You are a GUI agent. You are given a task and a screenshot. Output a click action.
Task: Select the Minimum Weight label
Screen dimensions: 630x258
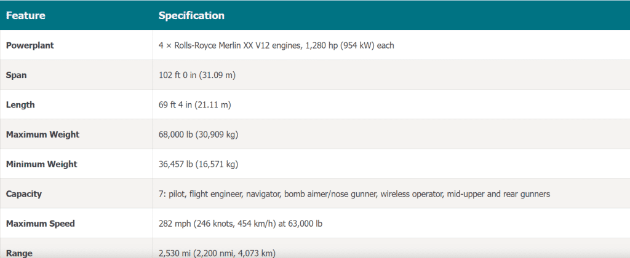pyautogui.click(x=41, y=165)
